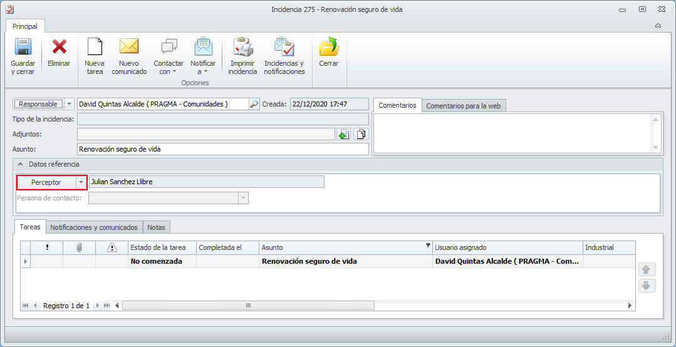Open Incidencias y notificaciones icon
This screenshot has width=676, height=347.
click(x=284, y=49)
